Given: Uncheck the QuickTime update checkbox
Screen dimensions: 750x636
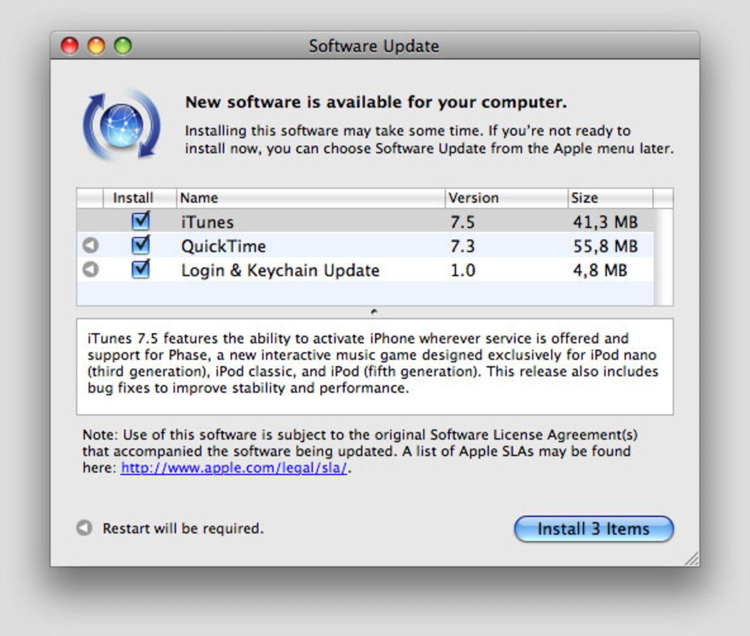Looking at the screenshot, I should [139, 245].
